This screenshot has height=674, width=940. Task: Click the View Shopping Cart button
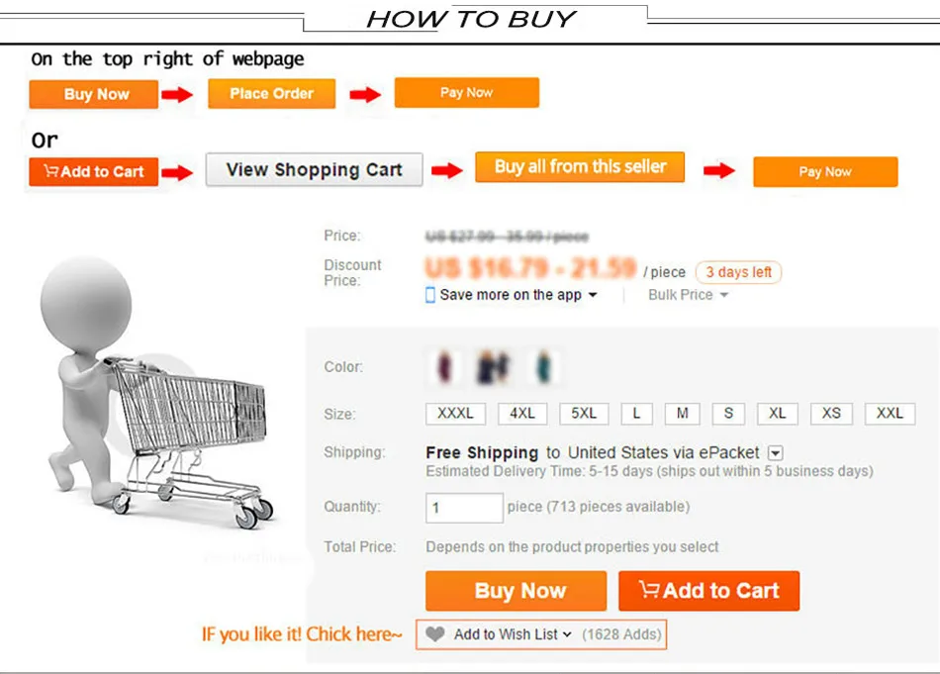click(x=314, y=169)
